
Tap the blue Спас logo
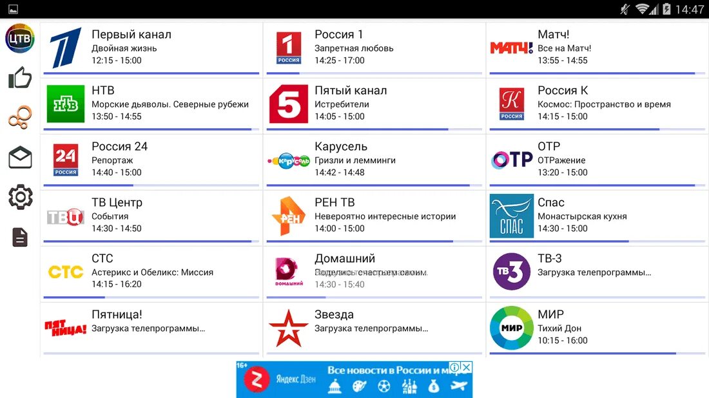[x=511, y=216]
